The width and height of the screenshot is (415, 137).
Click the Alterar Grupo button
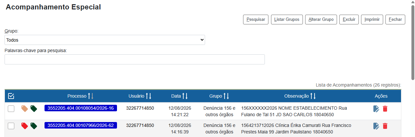click(x=321, y=20)
